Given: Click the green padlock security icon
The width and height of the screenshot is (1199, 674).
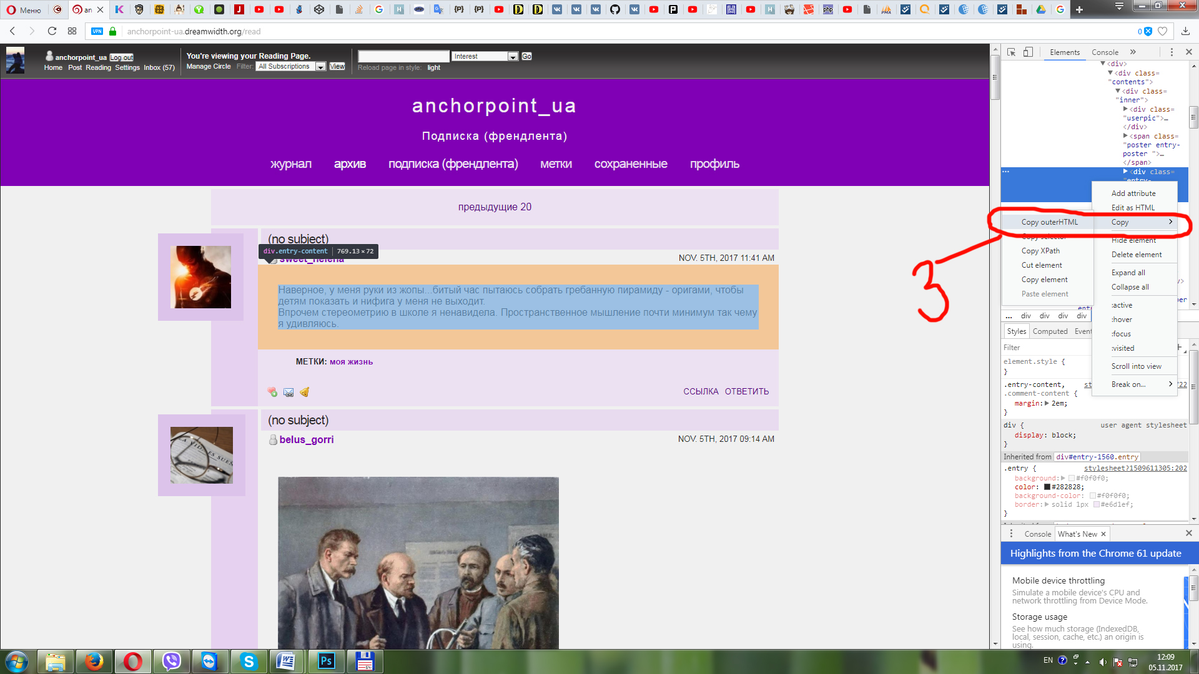Looking at the screenshot, I should pyautogui.click(x=113, y=31).
